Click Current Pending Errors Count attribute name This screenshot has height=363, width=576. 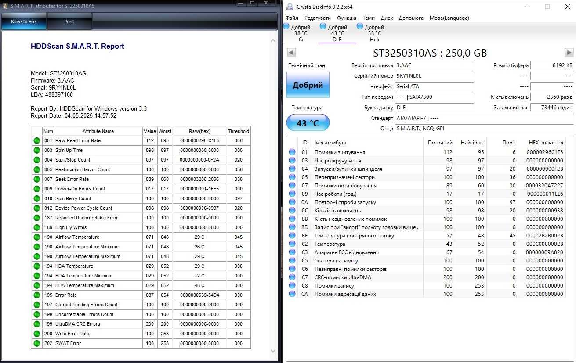click(87, 305)
